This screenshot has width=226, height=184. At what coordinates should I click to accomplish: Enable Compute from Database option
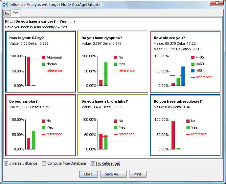pyautogui.click(x=44, y=163)
